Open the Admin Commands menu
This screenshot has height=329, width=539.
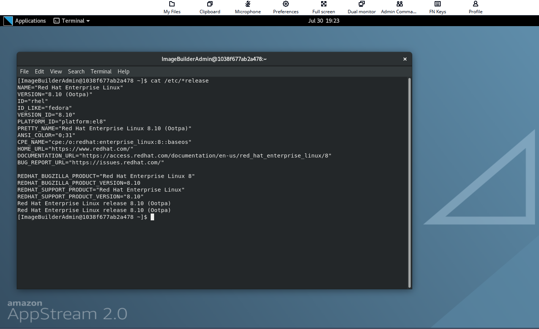click(399, 8)
